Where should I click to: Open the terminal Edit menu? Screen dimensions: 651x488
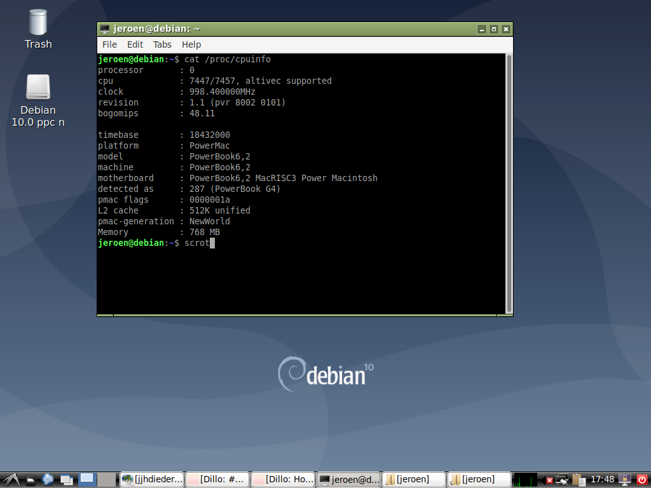pyautogui.click(x=135, y=44)
